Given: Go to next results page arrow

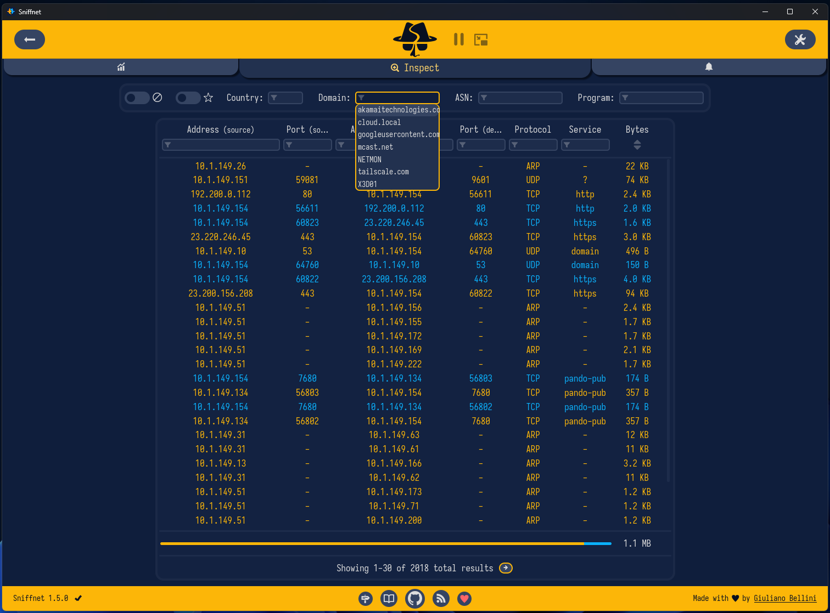Looking at the screenshot, I should tap(506, 568).
